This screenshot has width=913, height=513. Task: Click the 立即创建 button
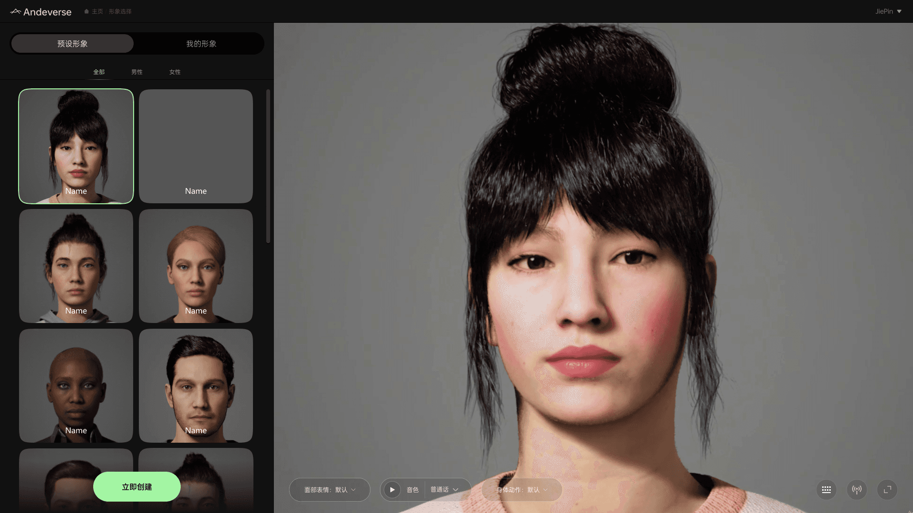click(x=137, y=486)
